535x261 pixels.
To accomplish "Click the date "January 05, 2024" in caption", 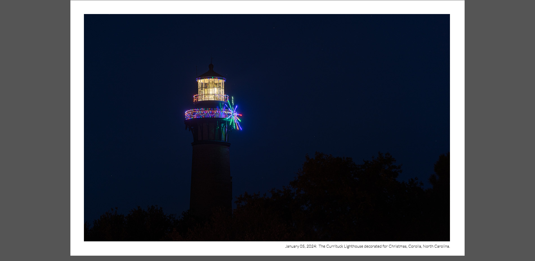I will [300, 246].
